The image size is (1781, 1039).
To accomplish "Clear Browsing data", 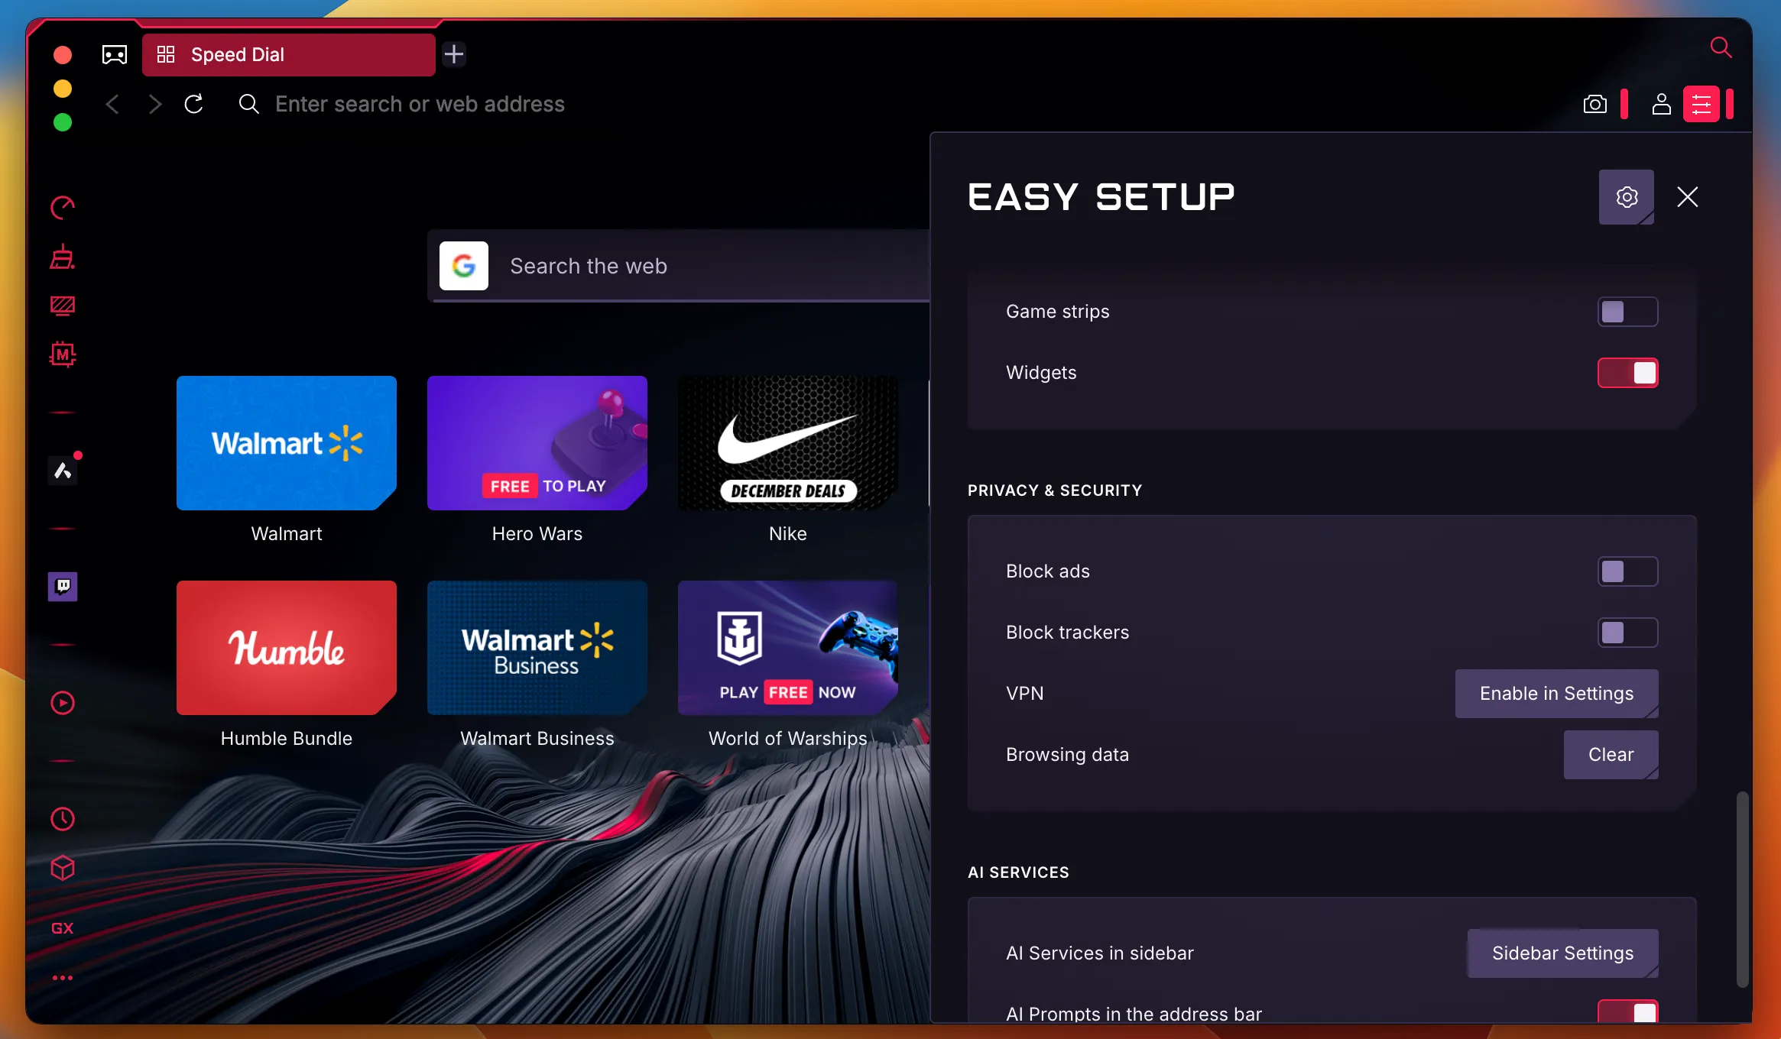I will [1610, 755].
